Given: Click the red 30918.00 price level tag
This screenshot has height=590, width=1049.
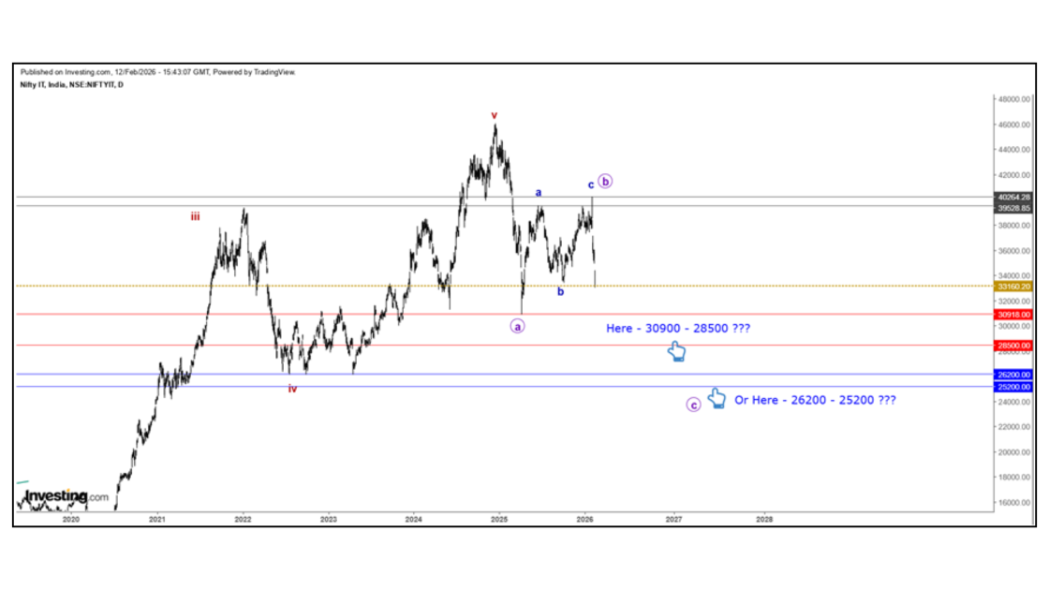Looking at the screenshot, I should (x=1014, y=315).
